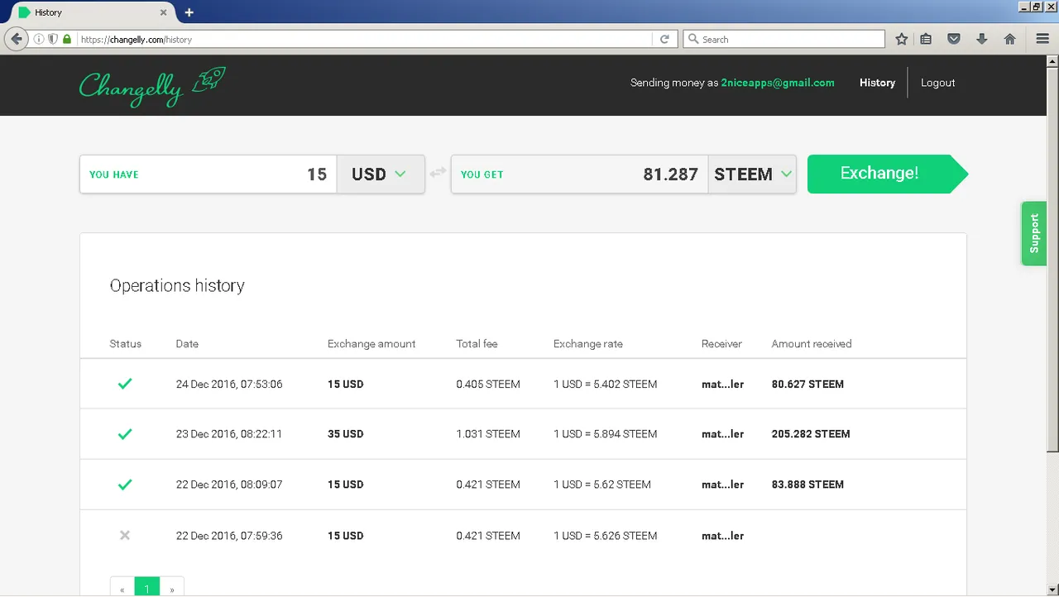This screenshot has width=1059, height=597.
Task: Click the Date column header
Action: point(187,344)
